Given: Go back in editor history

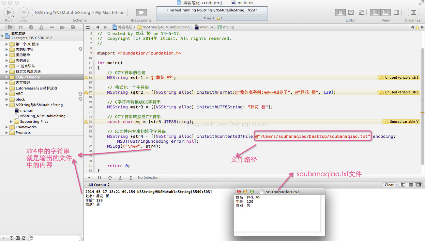Looking at the screenshot, I should (x=97, y=27).
